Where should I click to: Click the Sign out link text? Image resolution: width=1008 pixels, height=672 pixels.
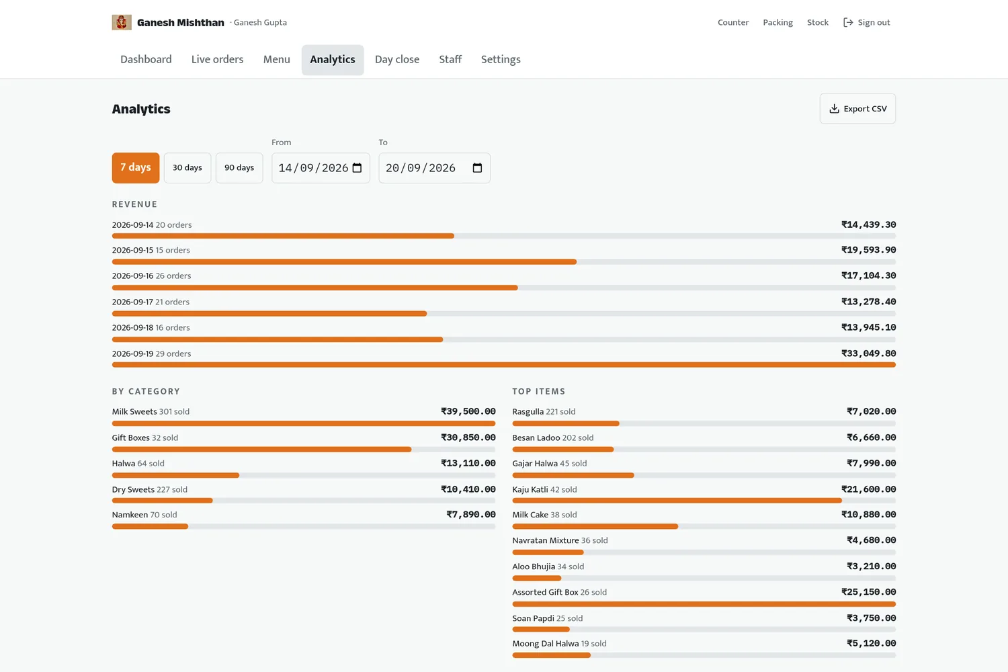874,22
